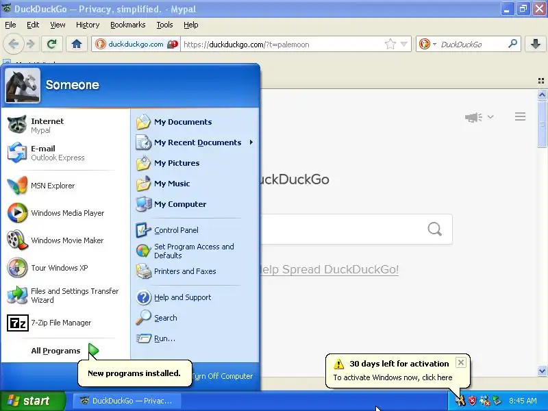The width and height of the screenshot is (548, 411).
Task: Open Control Panel
Action: tap(195, 230)
